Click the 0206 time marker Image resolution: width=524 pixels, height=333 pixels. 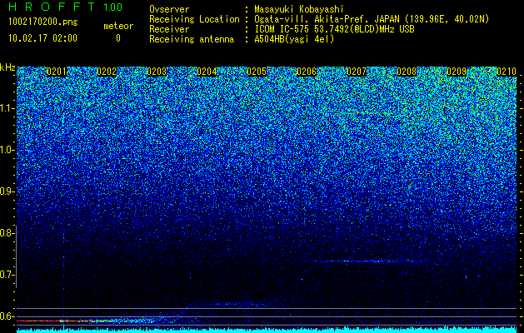307,72
